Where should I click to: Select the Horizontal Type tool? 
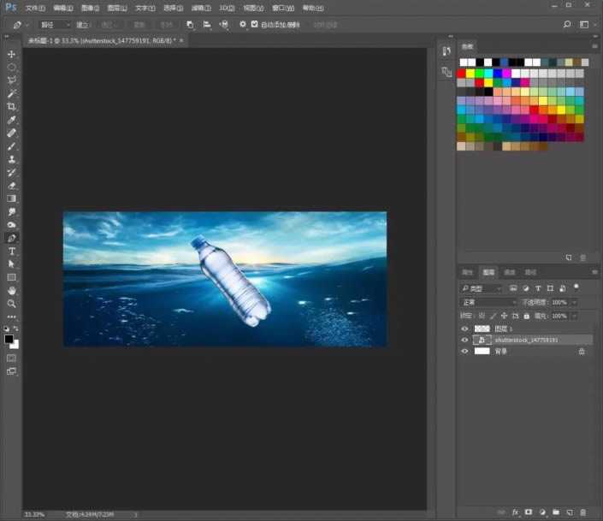pyautogui.click(x=12, y=252)
